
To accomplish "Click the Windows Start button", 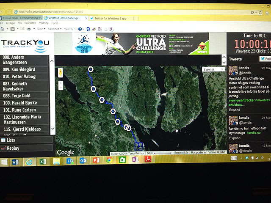I will [4, 162].
